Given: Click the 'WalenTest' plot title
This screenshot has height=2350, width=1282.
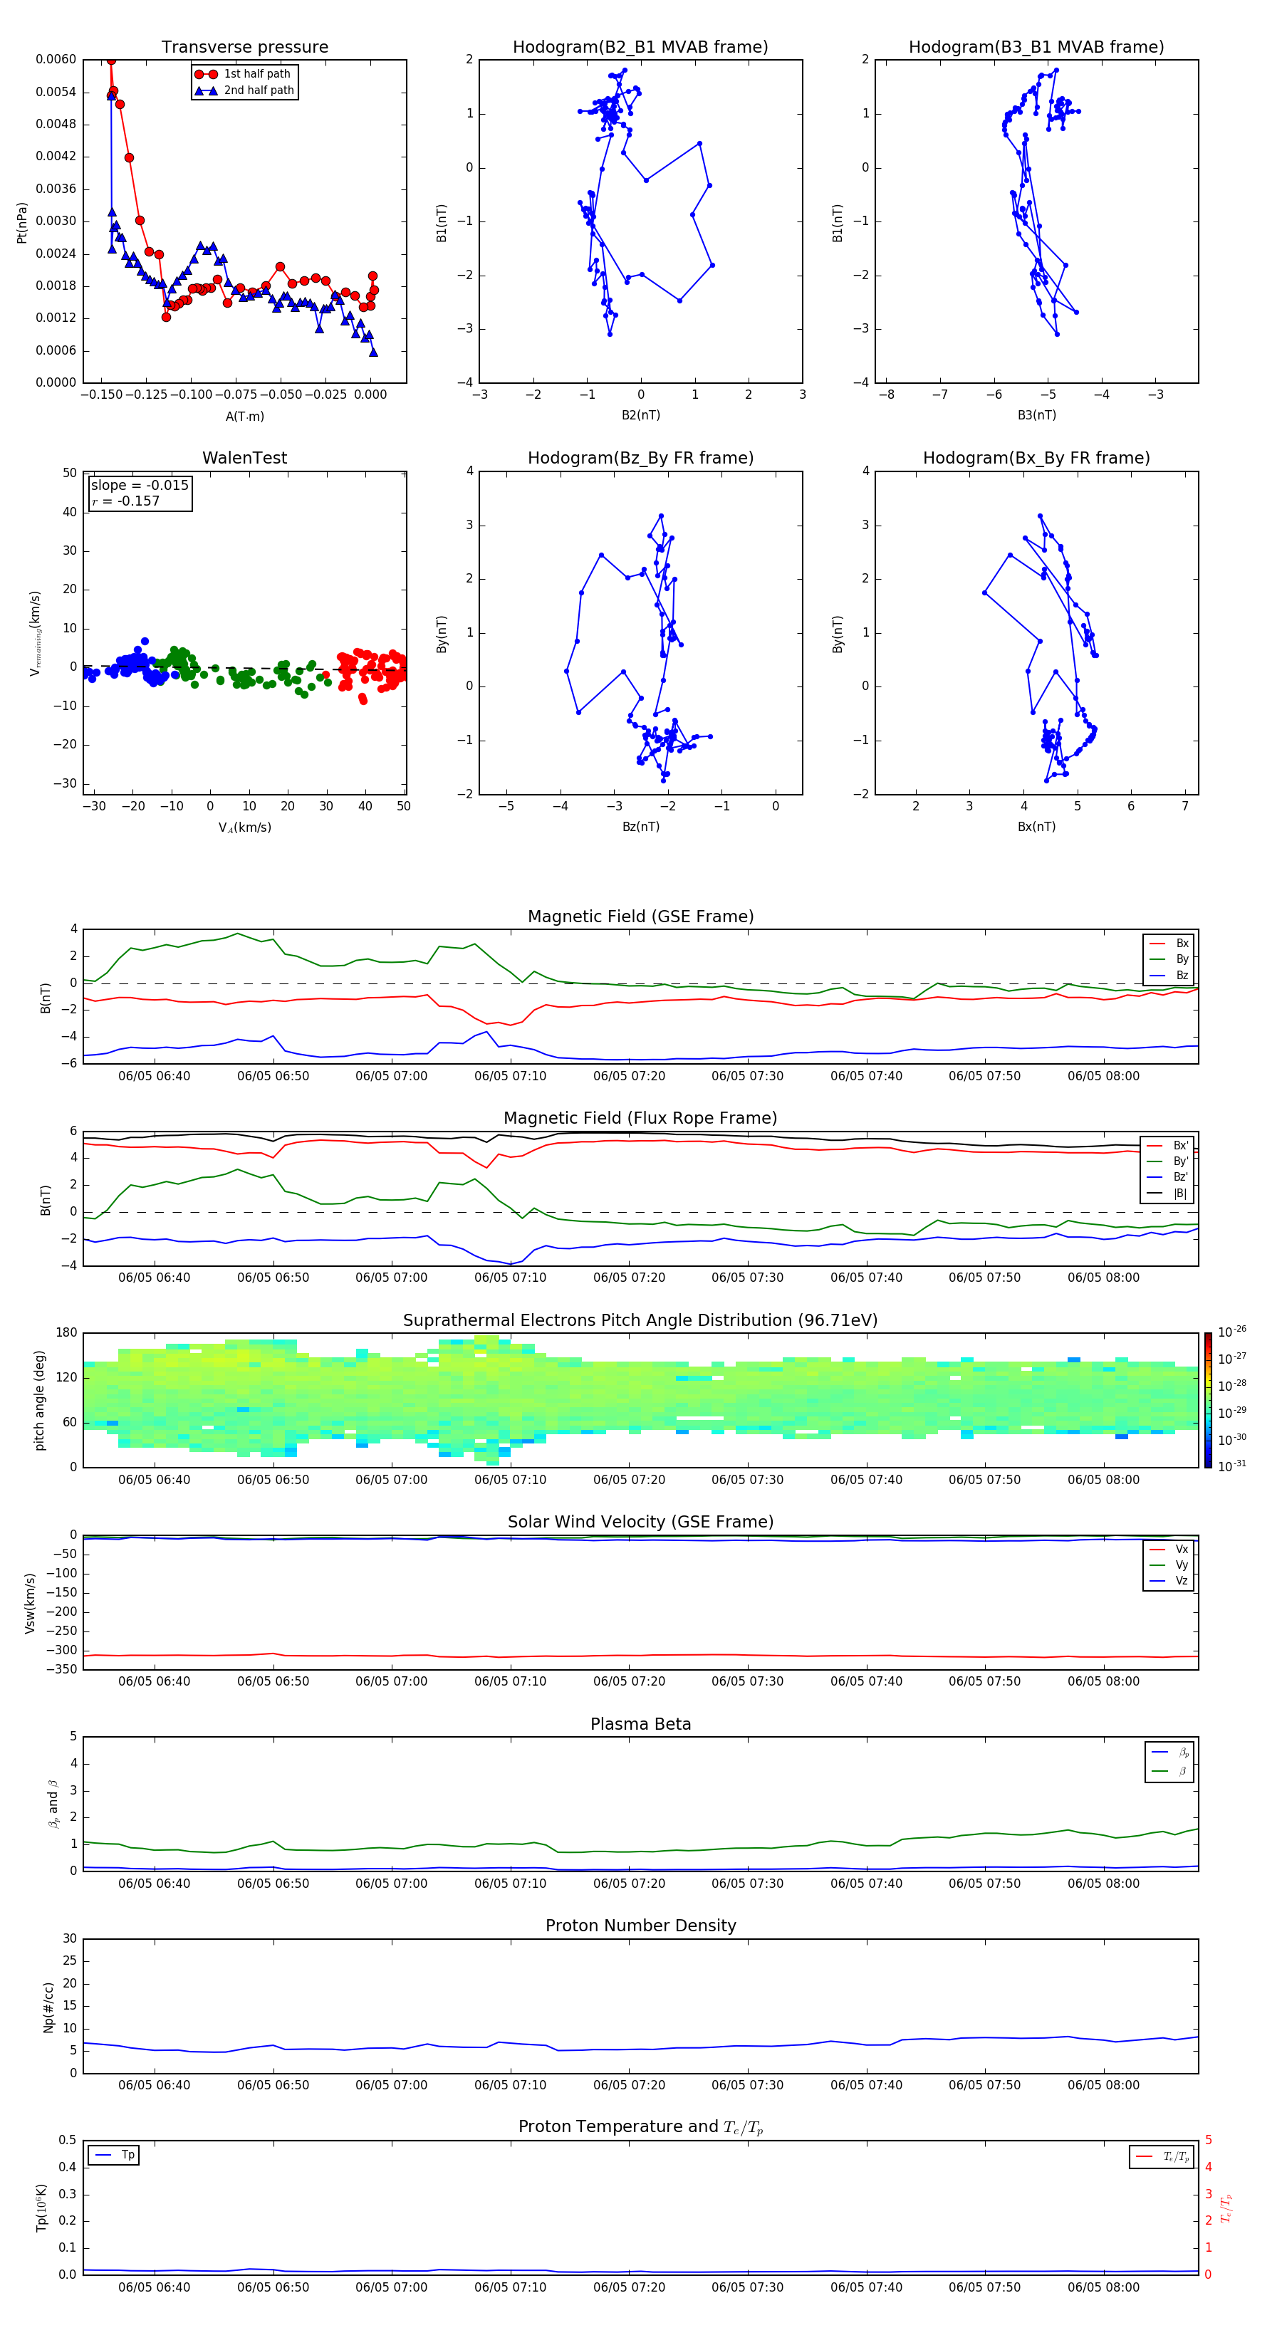Looking at the screenshot, I should [x=244, y=458].
